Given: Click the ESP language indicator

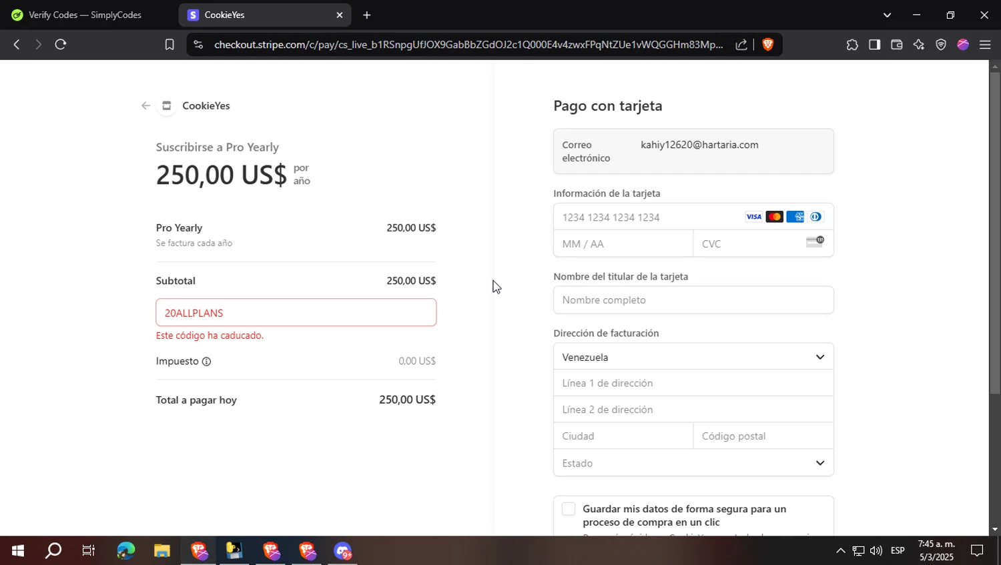Looking at the screenshot, I should [898, 551].
